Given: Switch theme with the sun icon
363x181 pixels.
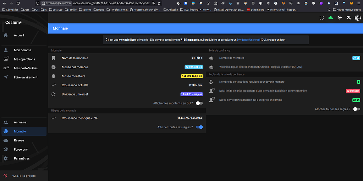Looking at the screenshot, I should tap(340, 18).
